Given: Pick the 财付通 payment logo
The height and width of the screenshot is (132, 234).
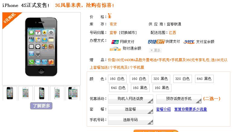Looking at the screenshot, I should click(x=115, y=49).
